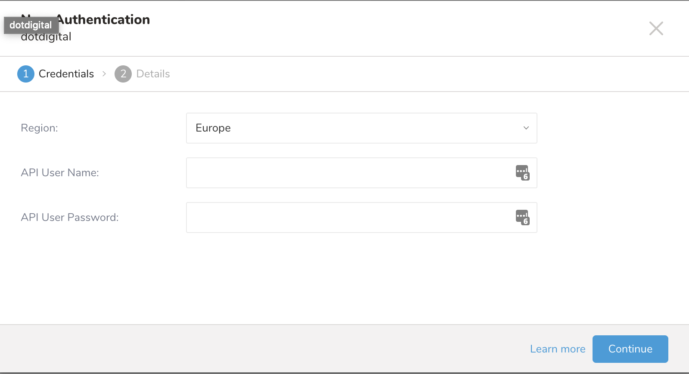The height and width of the screenshot is (374, 689).
Task: Focus the API User Password input field
Action: coord(349,218)
